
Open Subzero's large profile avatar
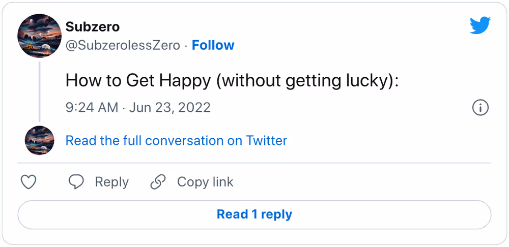39,36
